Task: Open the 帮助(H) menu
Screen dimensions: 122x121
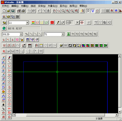Action: pyautogui.click(x=83, y=6)
